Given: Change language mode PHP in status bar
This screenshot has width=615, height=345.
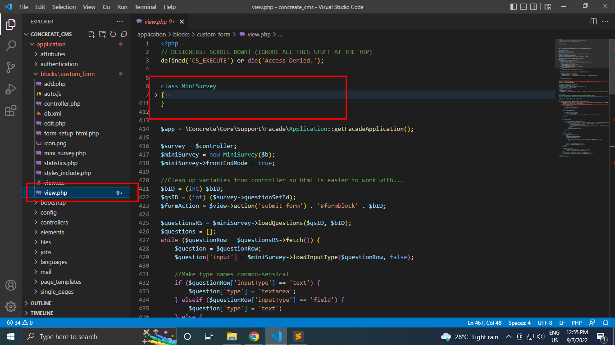Looking at the screenshot, I should (x=576, y=323).
